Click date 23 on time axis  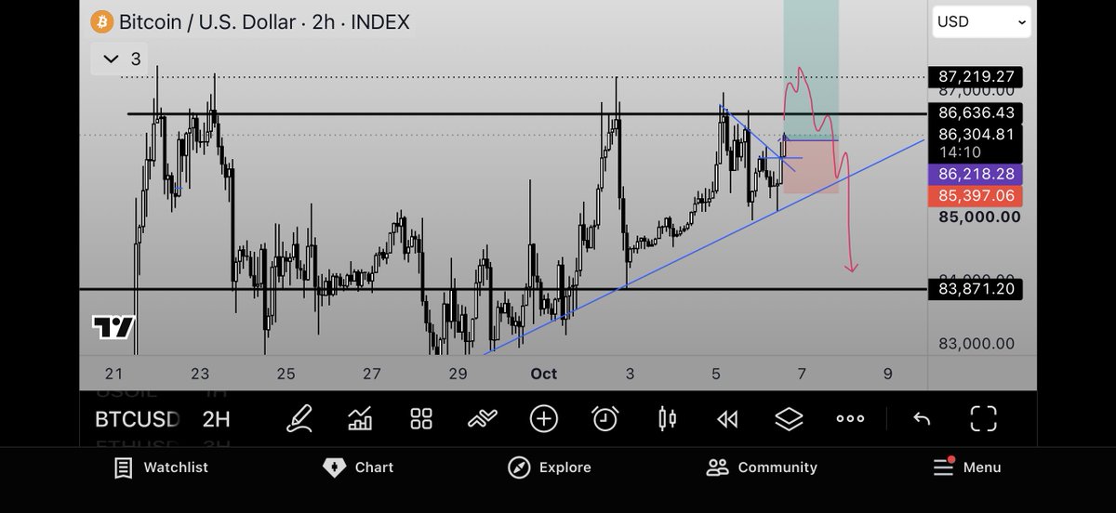tap(200, 374)
